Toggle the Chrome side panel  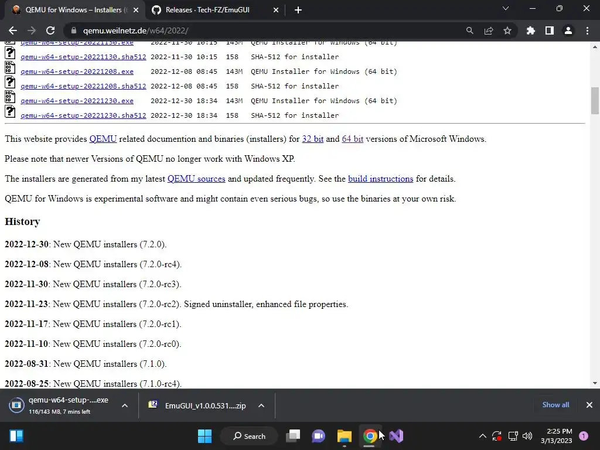point(550,30)
